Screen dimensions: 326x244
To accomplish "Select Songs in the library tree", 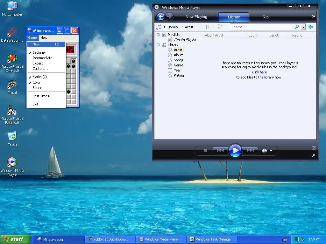I will tap(178, 60).
